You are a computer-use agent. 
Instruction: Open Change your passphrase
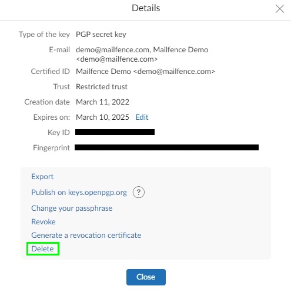[72, 208]
